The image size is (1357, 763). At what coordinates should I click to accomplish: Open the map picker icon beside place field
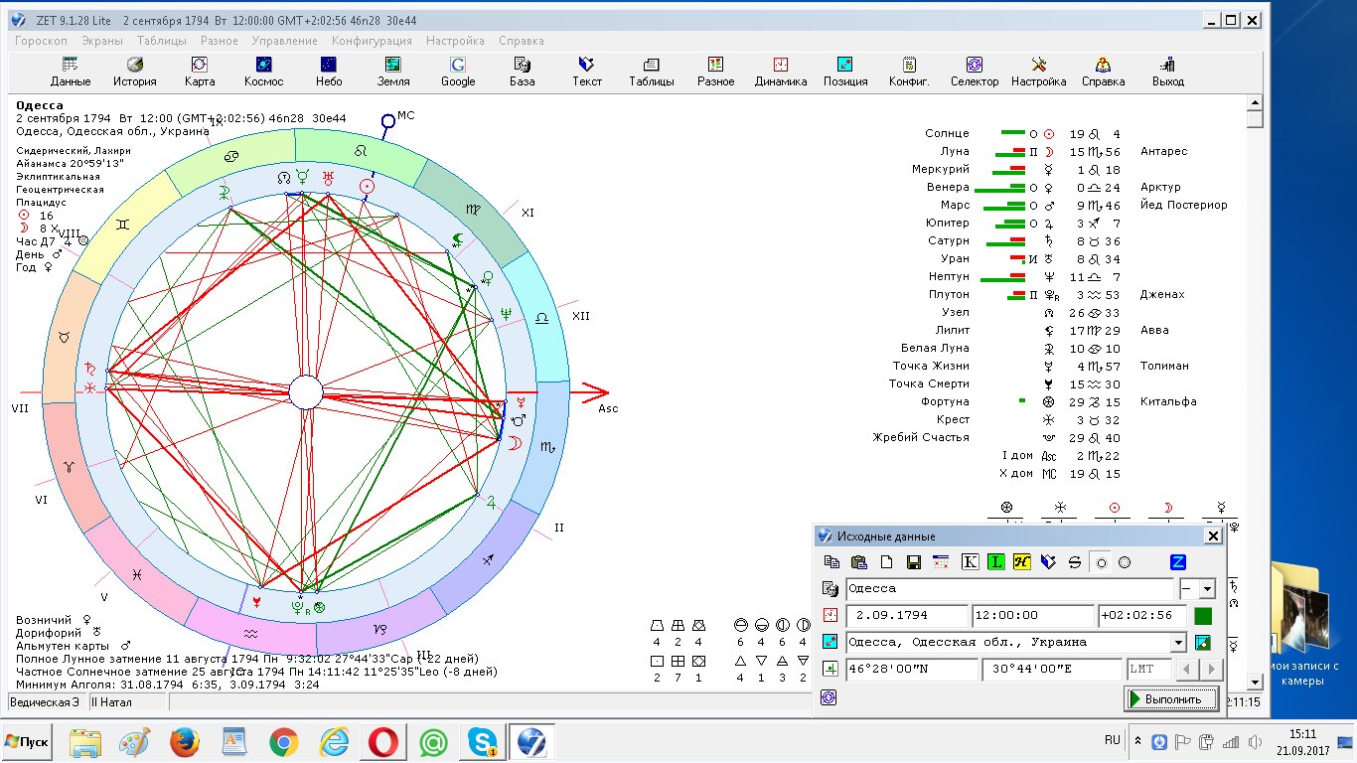1203,643
